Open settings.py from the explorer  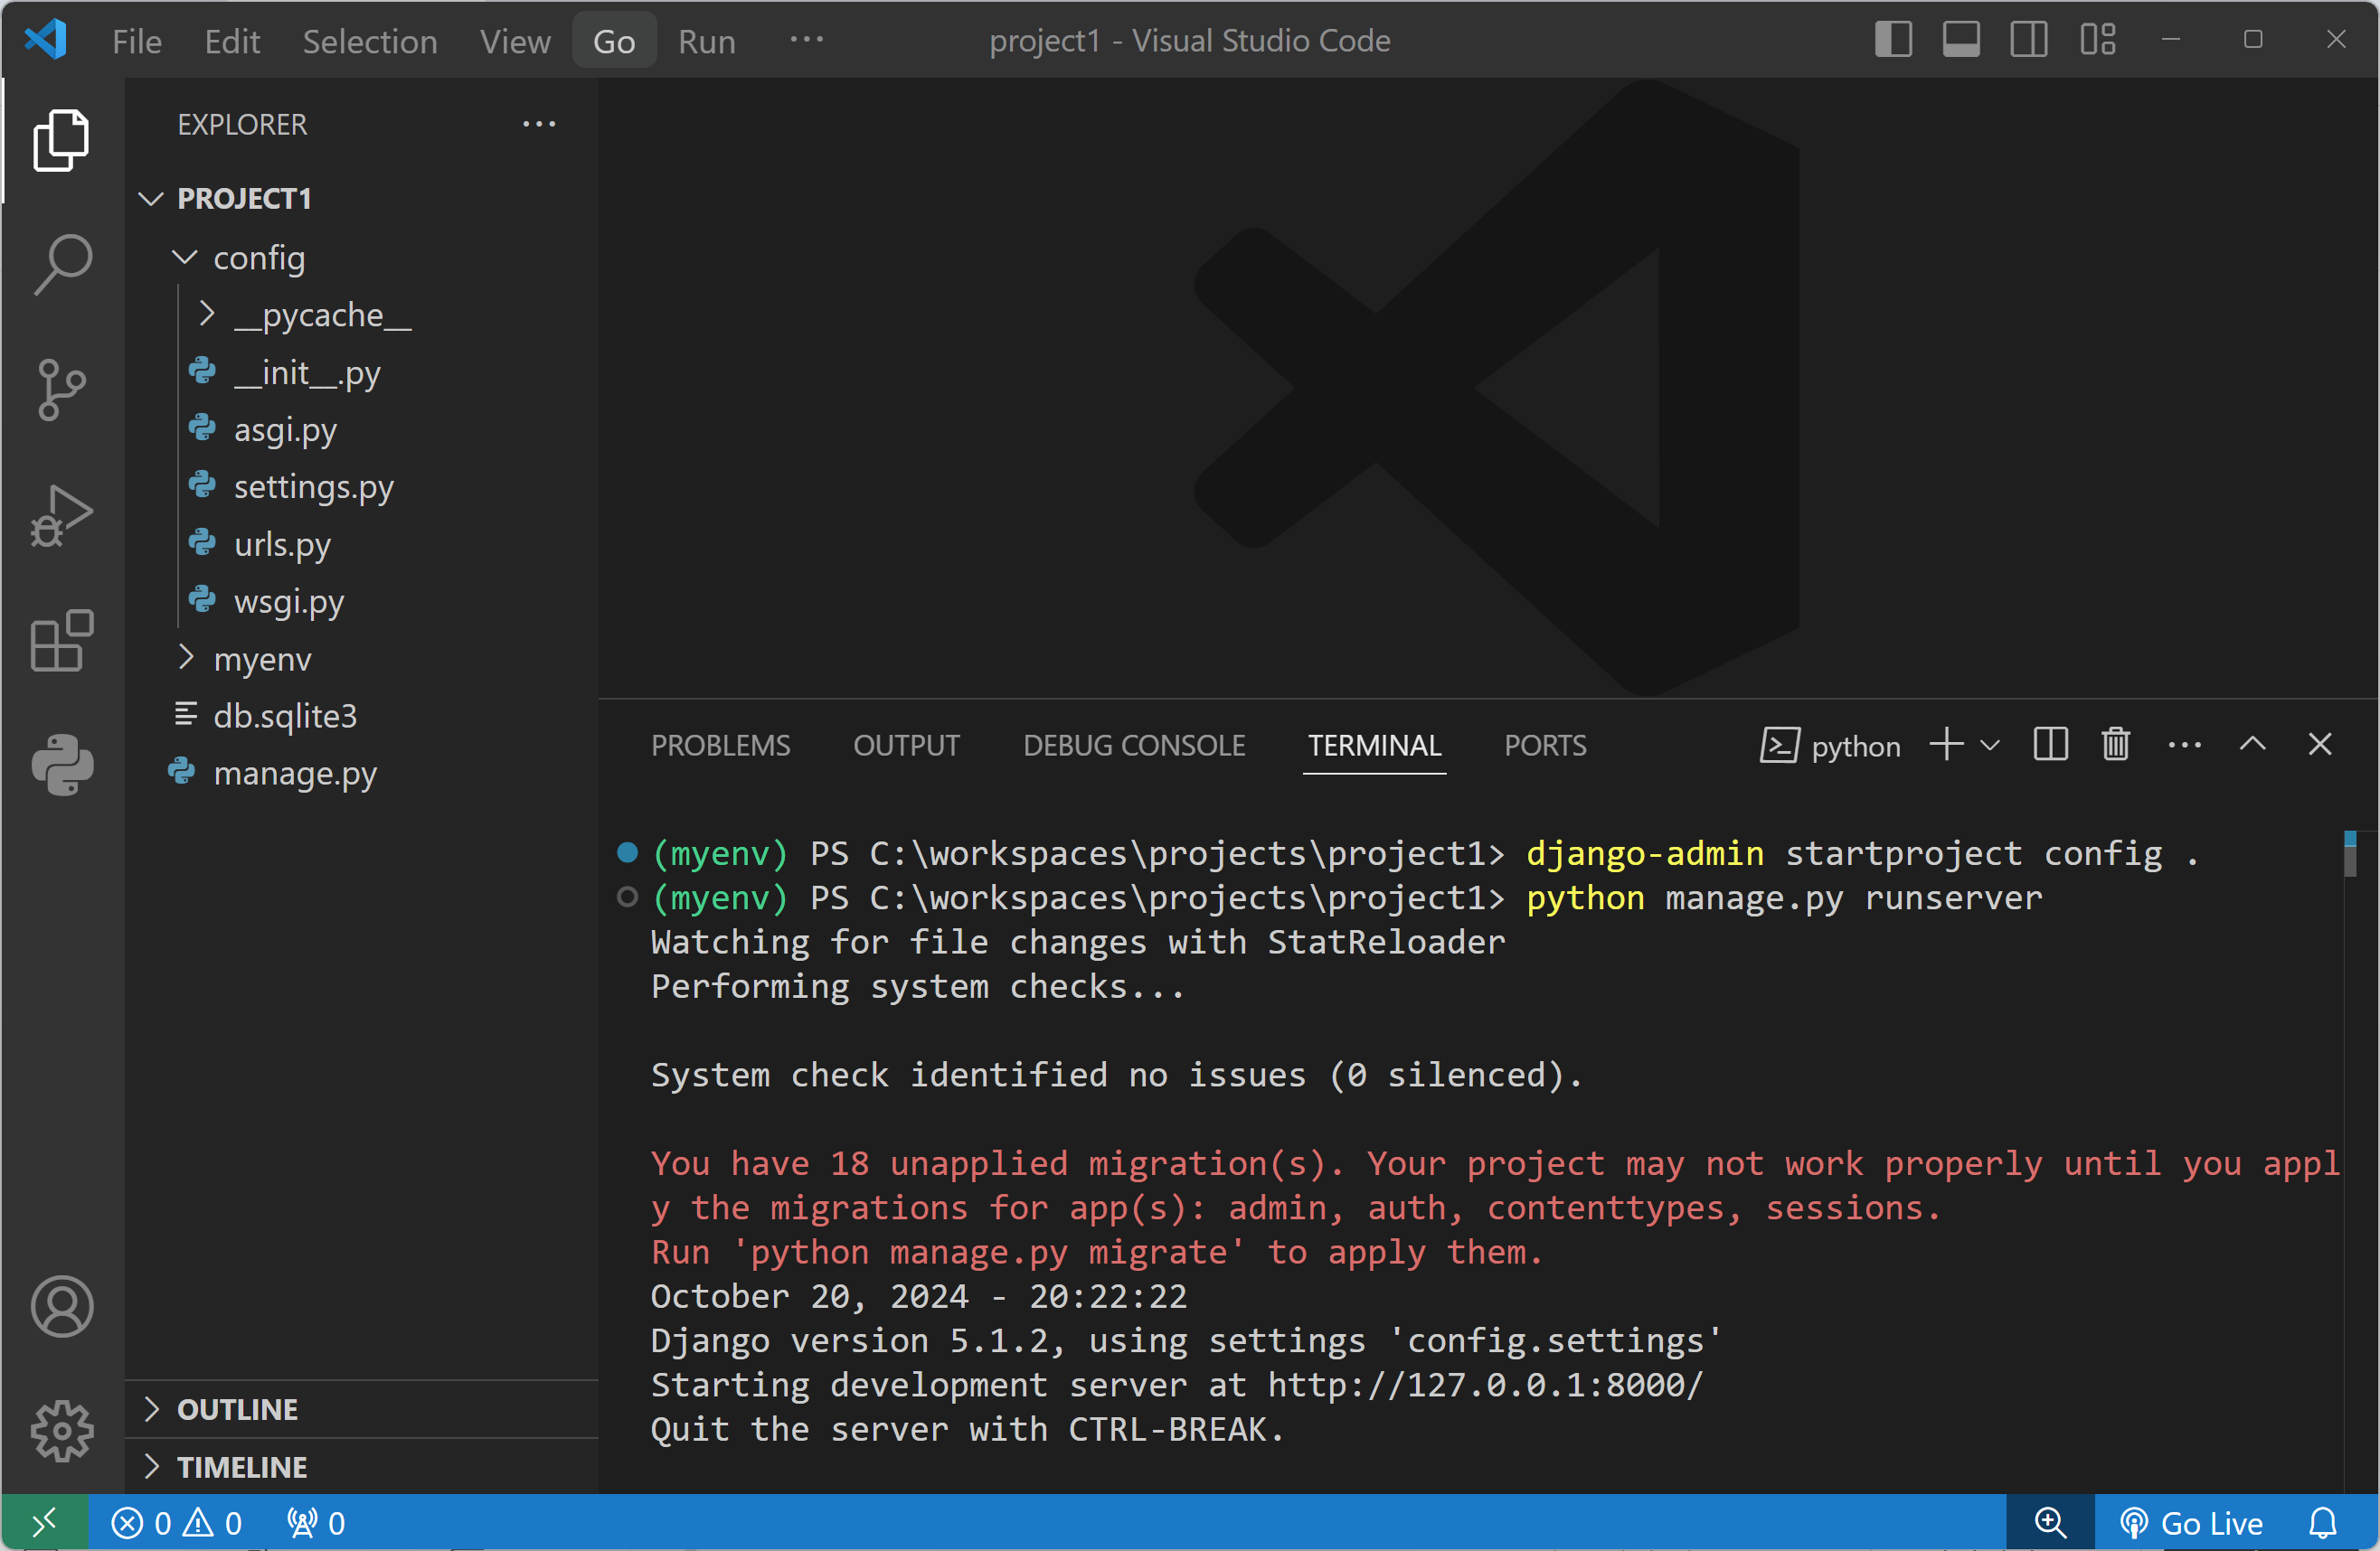tap(313, 486)
